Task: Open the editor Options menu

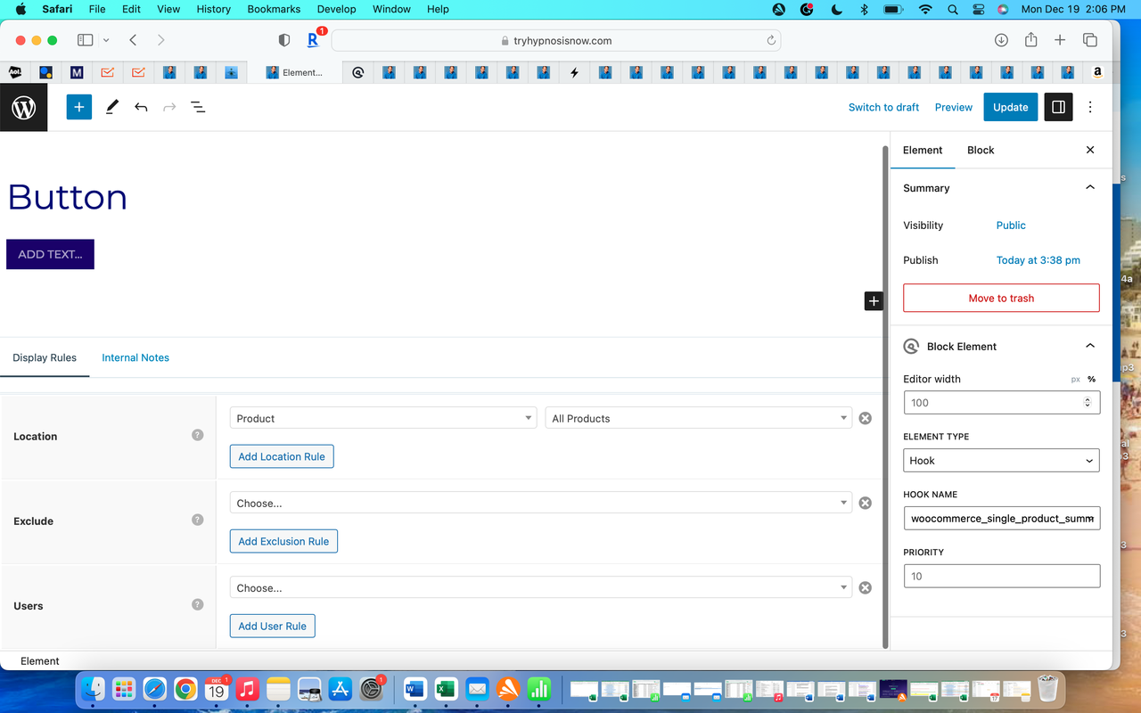Action: click(x=1089, y=107)
